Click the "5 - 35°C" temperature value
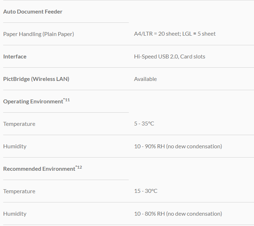 144,124
